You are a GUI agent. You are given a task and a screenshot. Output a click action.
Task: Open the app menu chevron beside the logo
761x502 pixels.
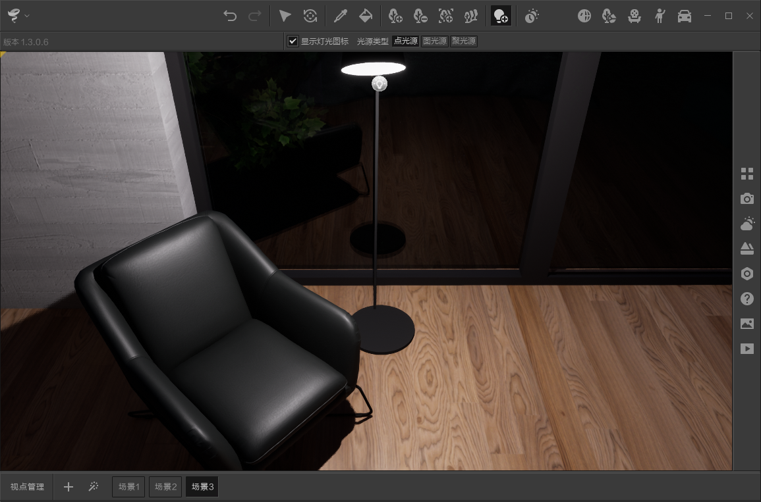pyautogui.click(x=27, y=14)
